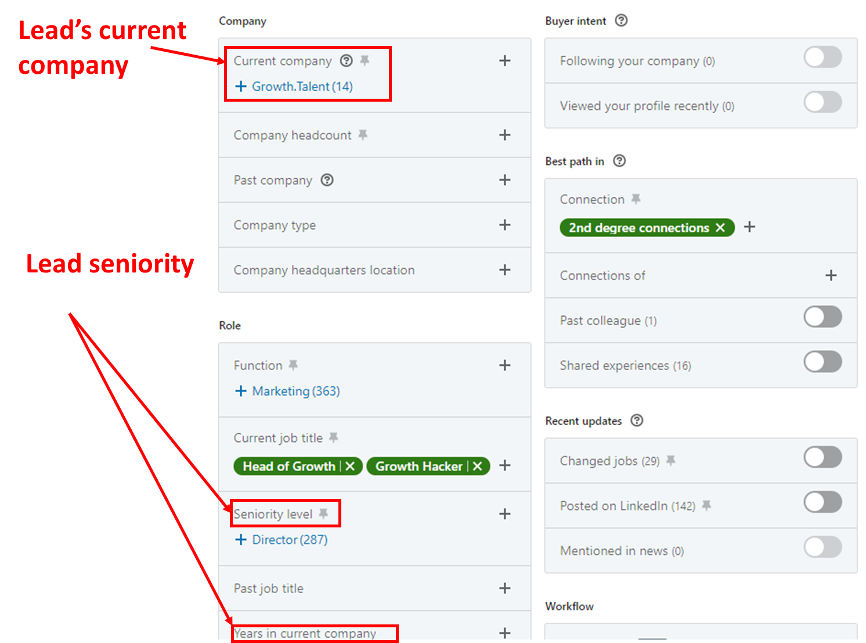Click the pin icon next to Company headcount

coord(363,135)
